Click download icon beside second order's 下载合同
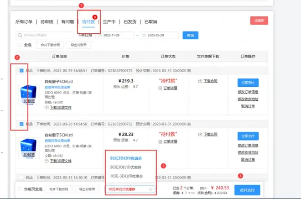Viewport: 301px width, 199px height. (x=200, y=134)
